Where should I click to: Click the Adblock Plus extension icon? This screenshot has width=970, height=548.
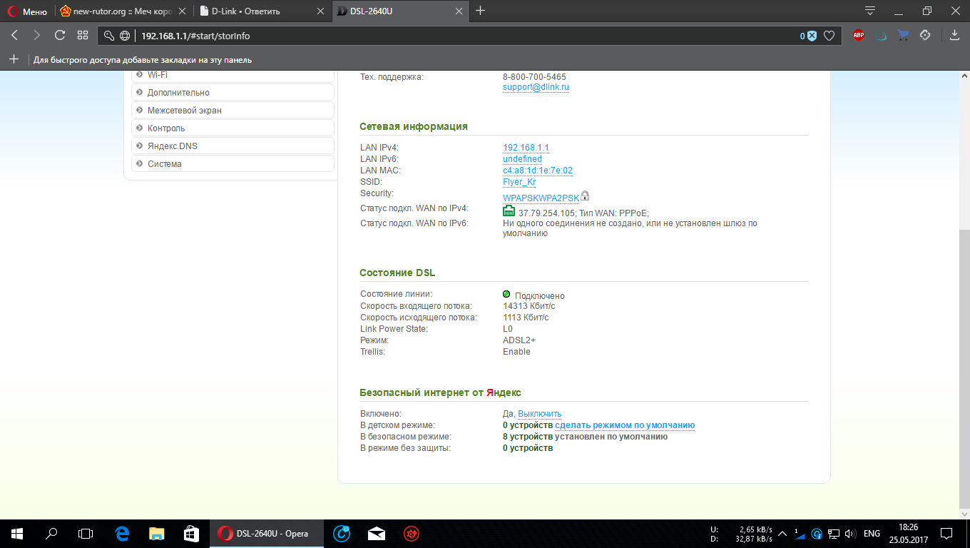[859, 35]
